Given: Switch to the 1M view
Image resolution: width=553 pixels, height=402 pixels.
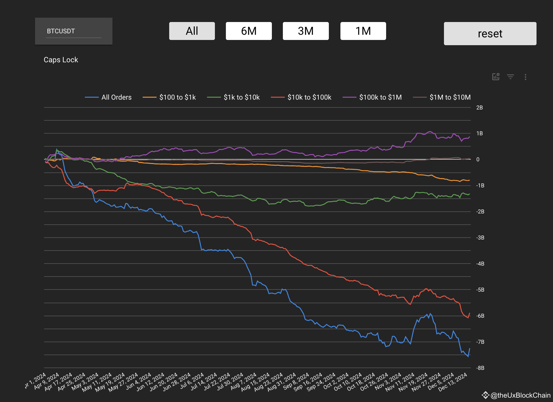Looking at the screenshot, I should point(363,31).
